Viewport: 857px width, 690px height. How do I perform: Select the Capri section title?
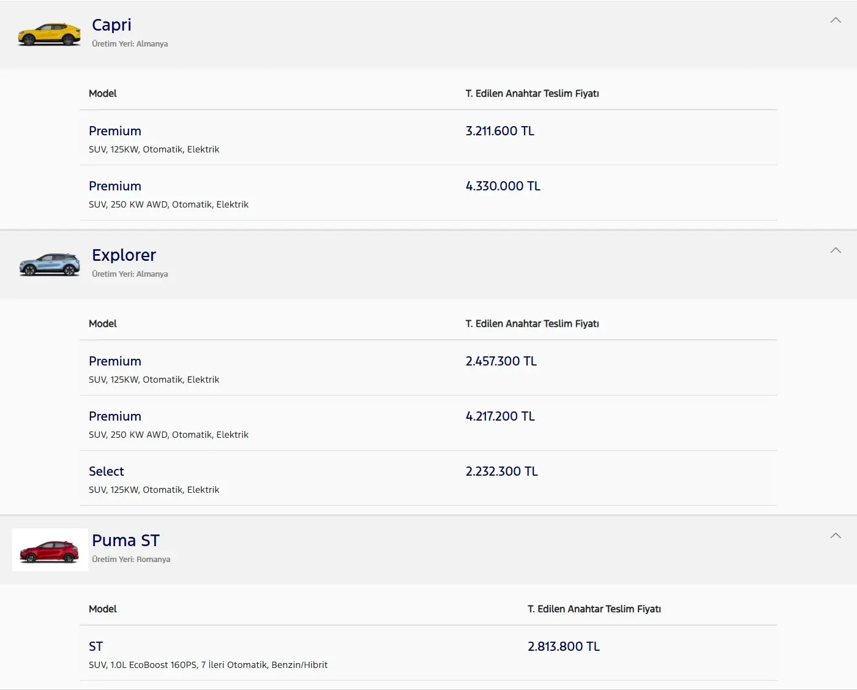(x=111, y=25)
